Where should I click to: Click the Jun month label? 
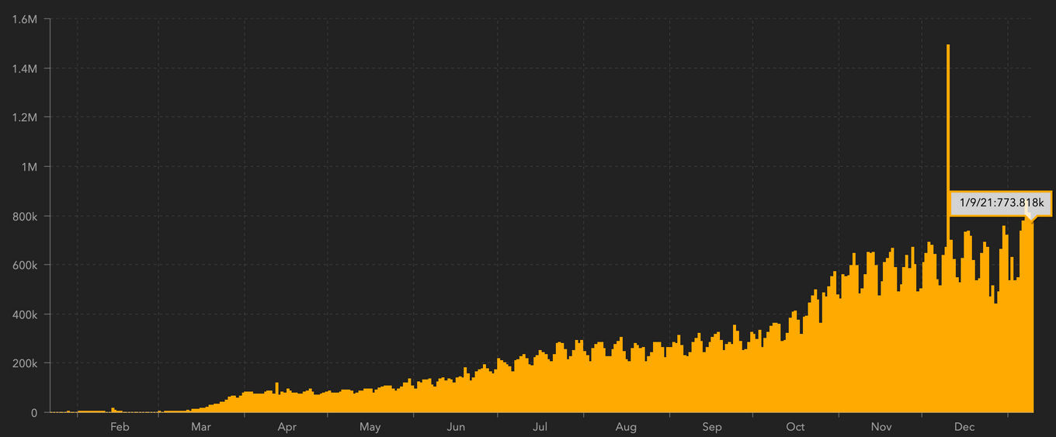(x=457, y=427)
